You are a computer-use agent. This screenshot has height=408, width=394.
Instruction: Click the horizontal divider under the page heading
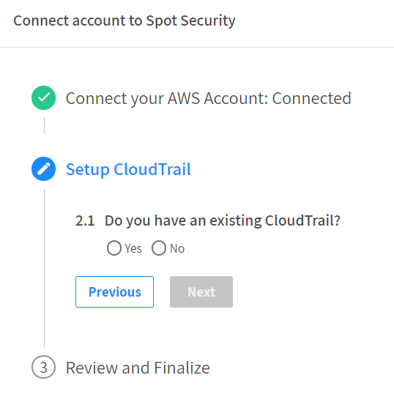tap(197, 47)
